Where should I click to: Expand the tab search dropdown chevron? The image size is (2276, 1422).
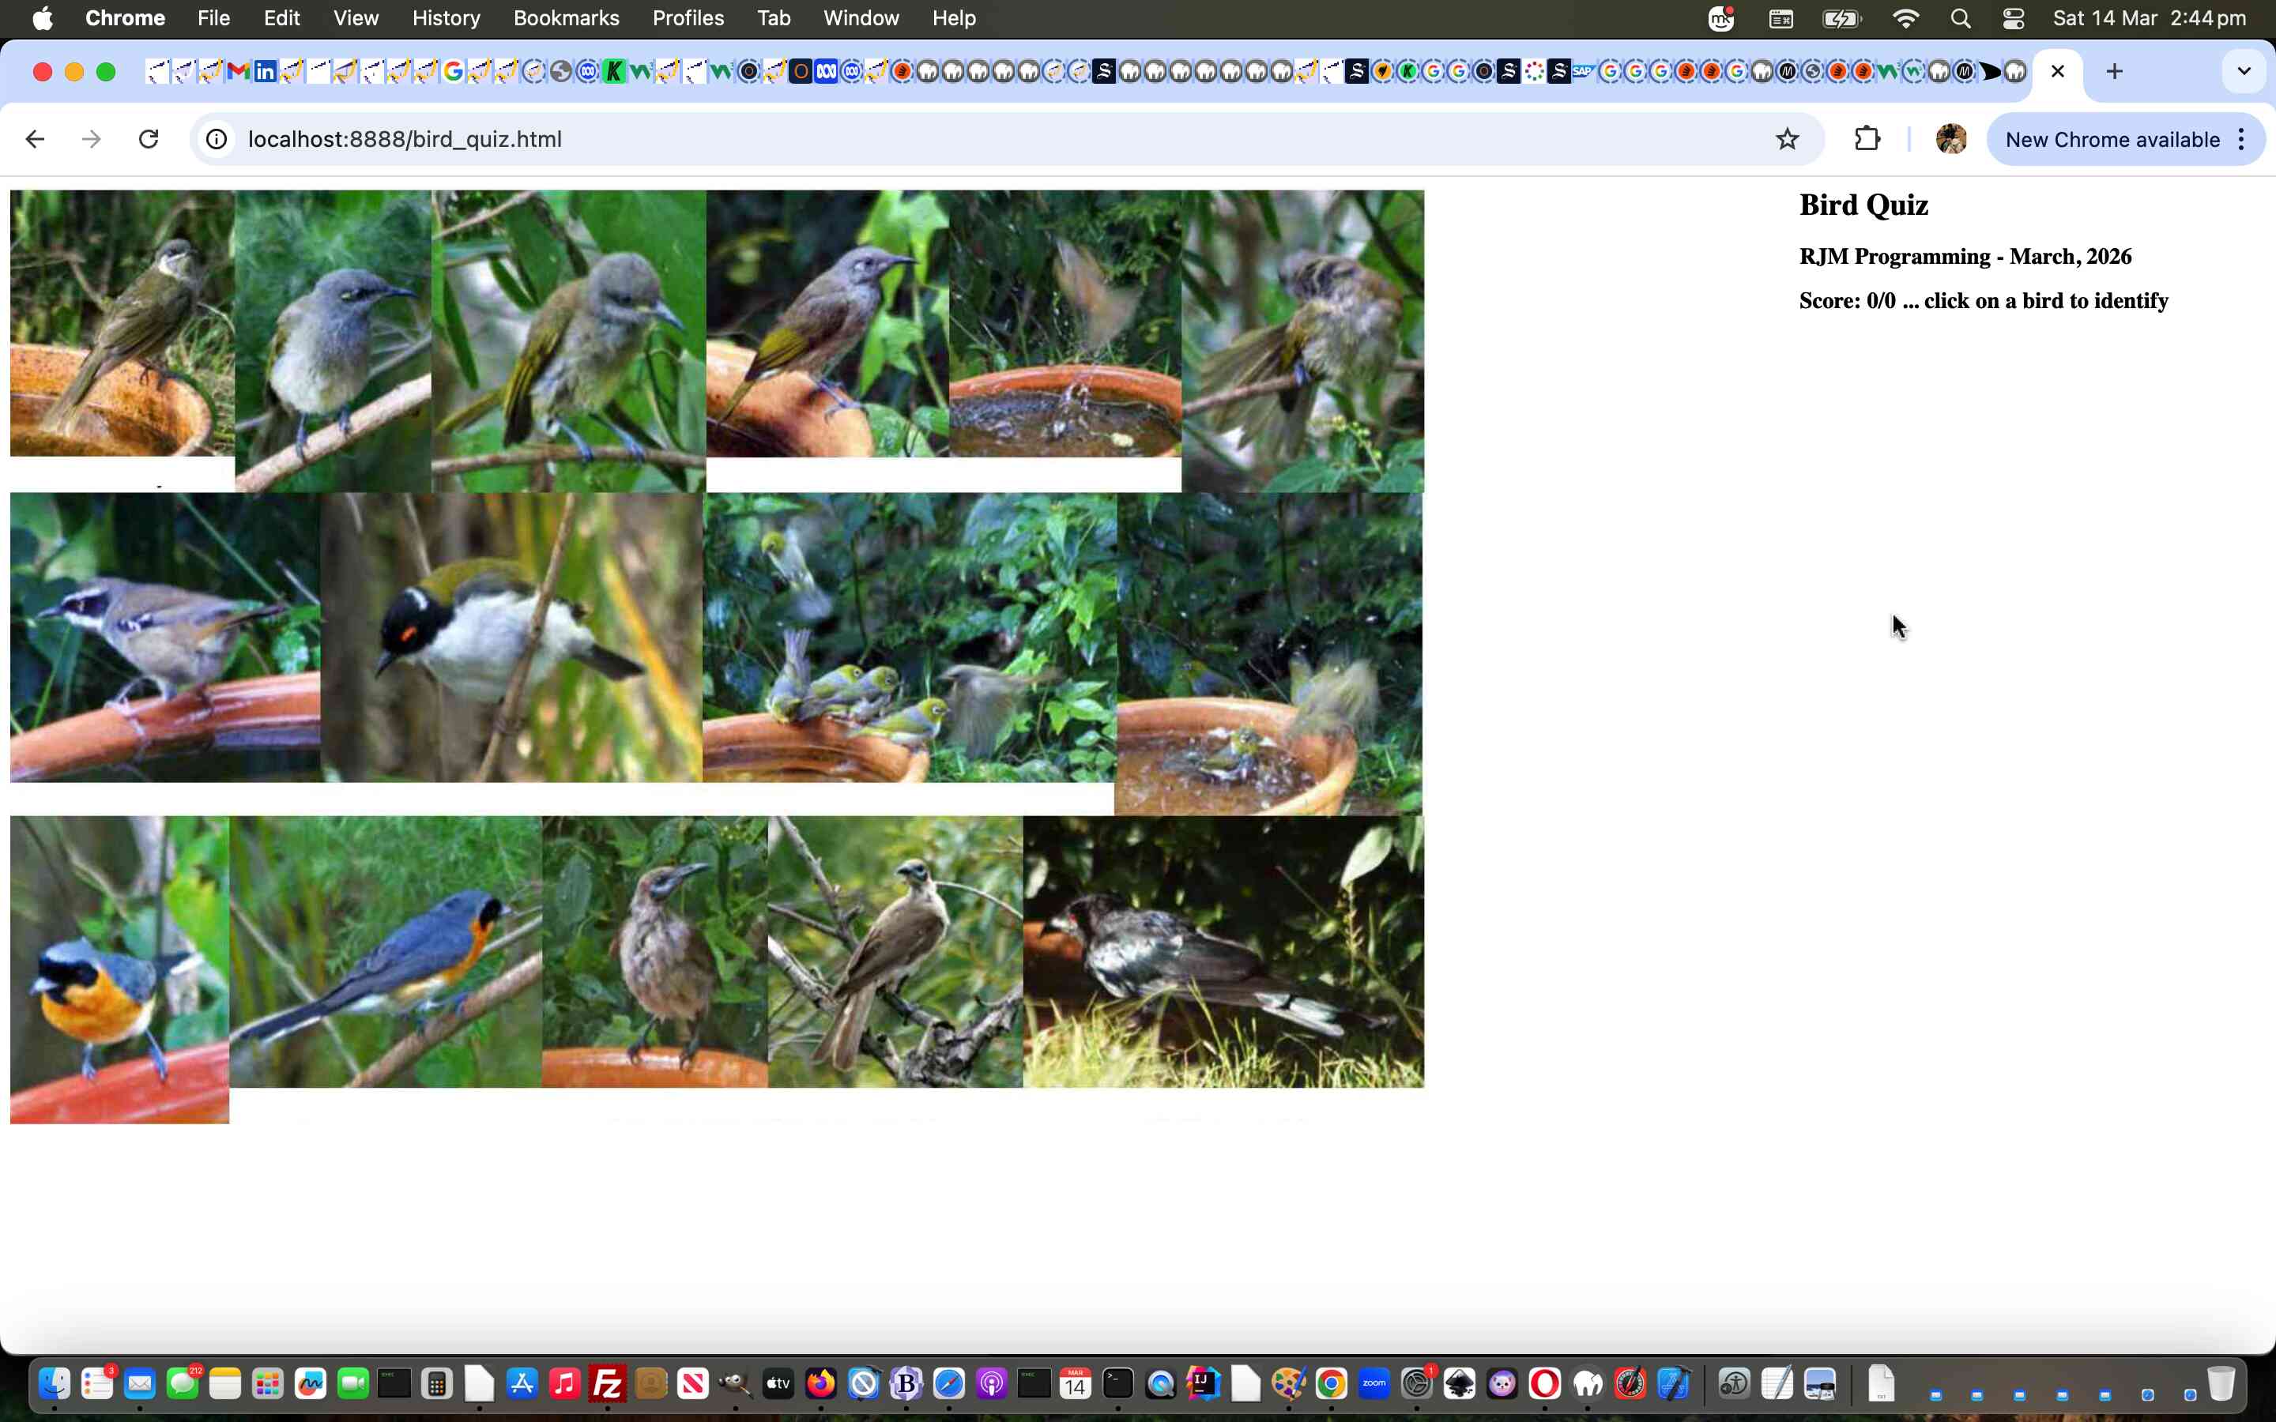pyautogui.click(x=2243, y=71)
